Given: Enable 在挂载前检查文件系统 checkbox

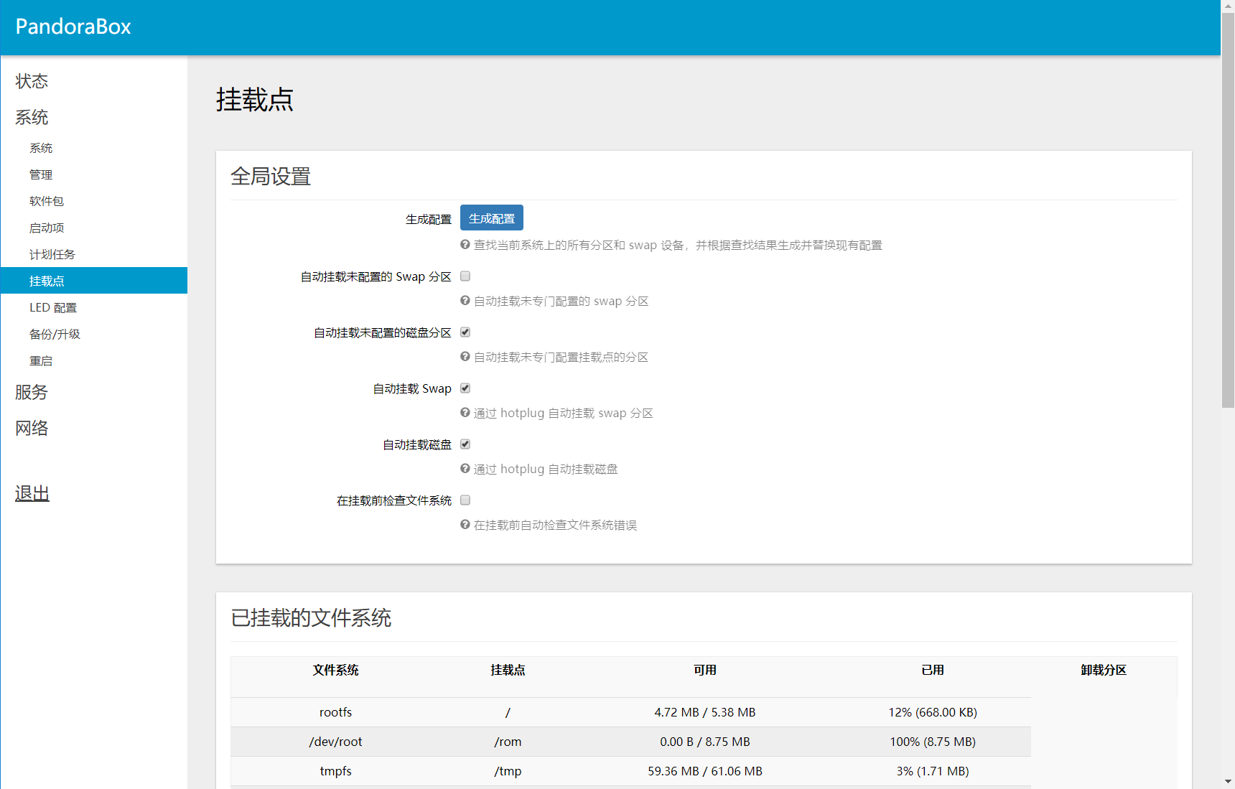Looking at the screenshot, I should click(x=465, y=500).
